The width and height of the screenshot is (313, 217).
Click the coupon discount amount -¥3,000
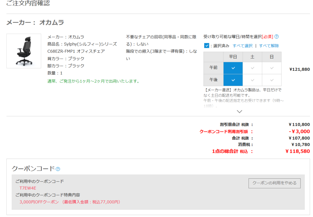[x=299, y=132]
